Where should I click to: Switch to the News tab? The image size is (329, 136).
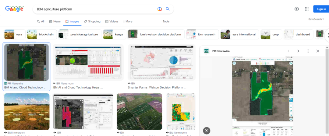click(55, 22)
